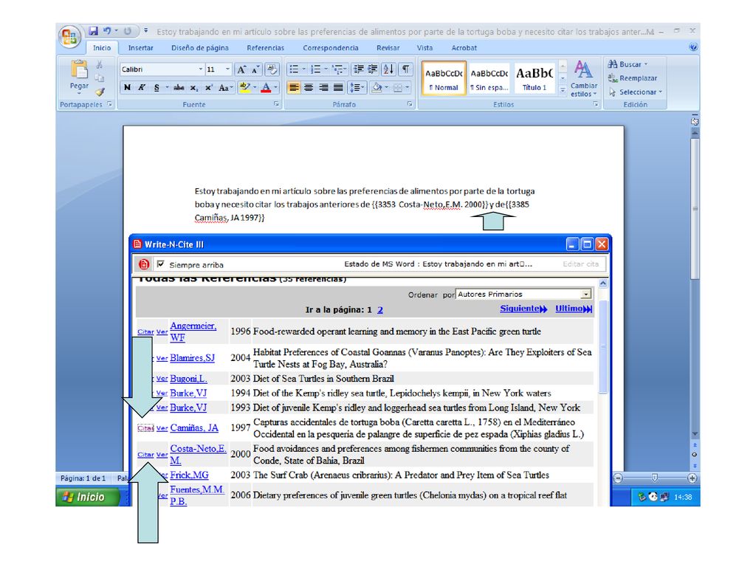Click the Write-N-Cite scrollbar up arrow
Viewport: 756px width, 567px height.
coord(602,283)
